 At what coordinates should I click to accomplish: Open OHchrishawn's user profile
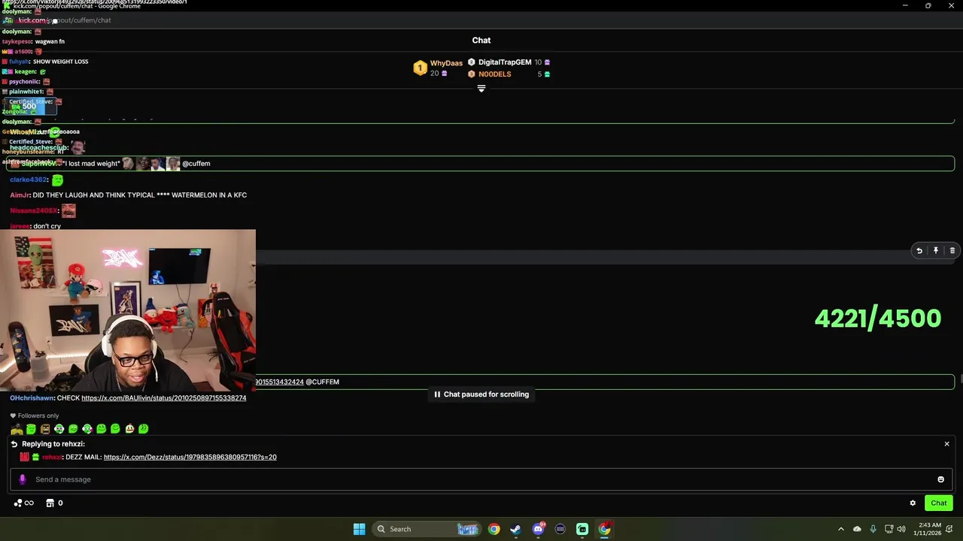coord(32,398)
